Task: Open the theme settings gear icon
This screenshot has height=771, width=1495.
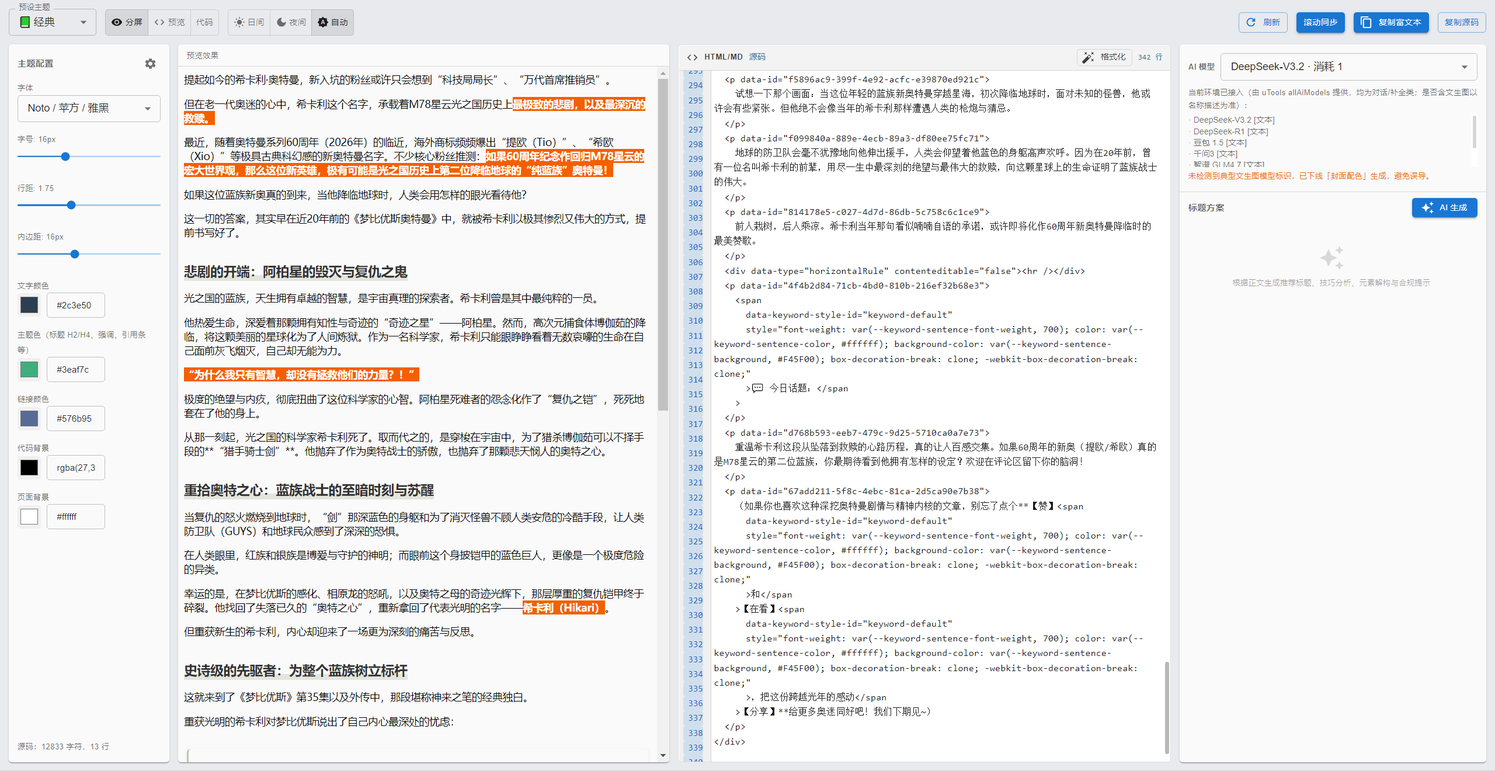Action: point(150,64)
